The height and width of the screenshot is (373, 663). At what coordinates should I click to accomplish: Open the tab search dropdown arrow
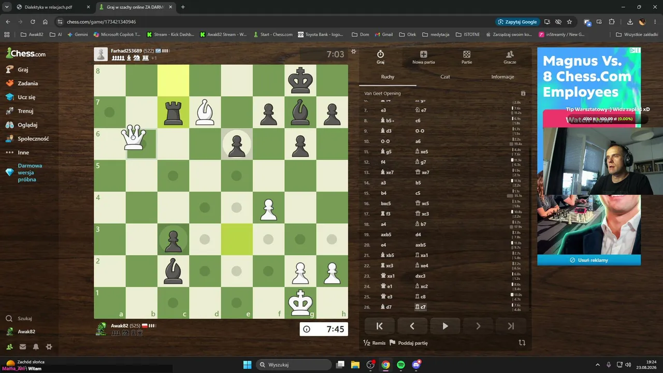[x=7, y=7]
